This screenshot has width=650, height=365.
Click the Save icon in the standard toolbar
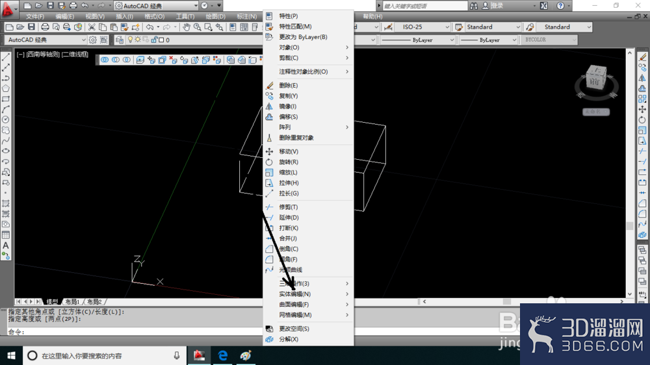[x=31, y=27]
